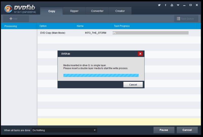Open DVDFab YouTube channel icon
Screen dimensions: 203x137
coord(172,5)
